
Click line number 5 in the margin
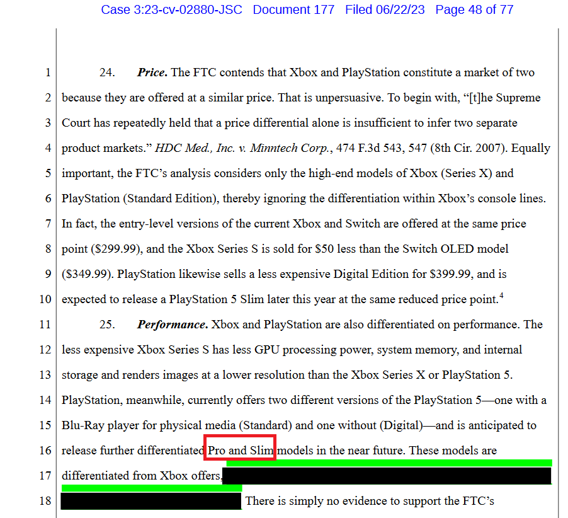(x=48, y=174)
